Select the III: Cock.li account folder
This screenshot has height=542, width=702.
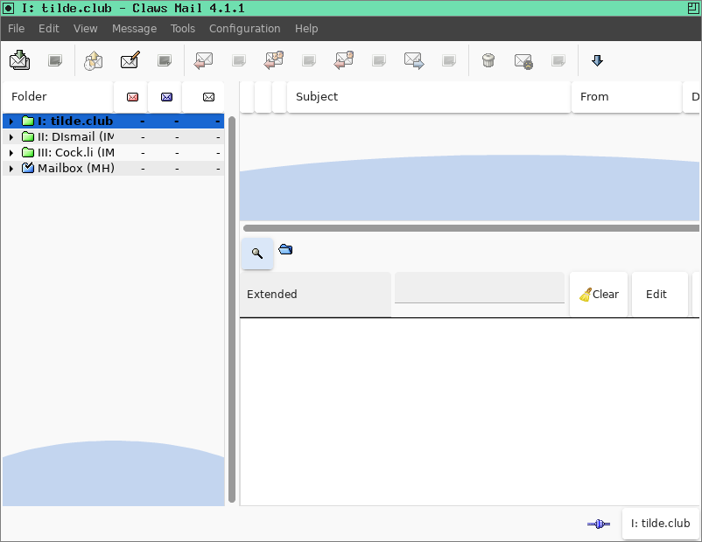click(x=113, y=152)
